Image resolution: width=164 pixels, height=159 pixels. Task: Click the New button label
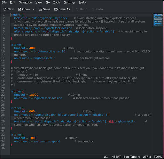tap(11, 9)
